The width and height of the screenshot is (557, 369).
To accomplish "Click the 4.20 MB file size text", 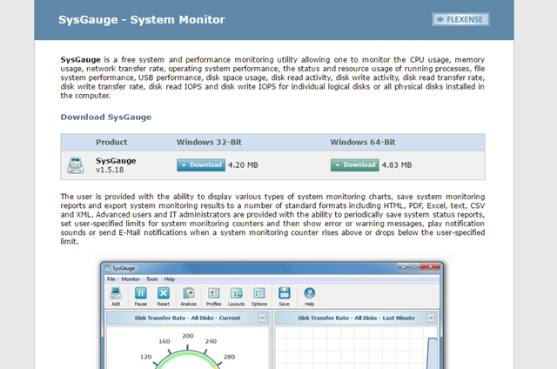I will pos(243,165).
